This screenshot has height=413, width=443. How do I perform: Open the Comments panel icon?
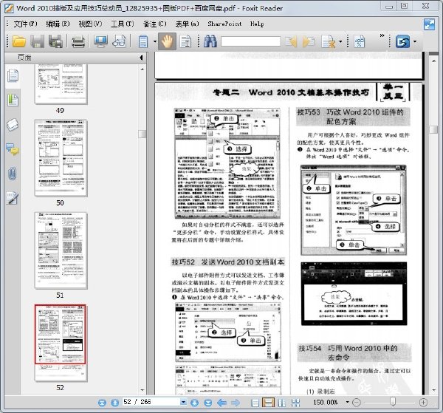click(13, 149)
